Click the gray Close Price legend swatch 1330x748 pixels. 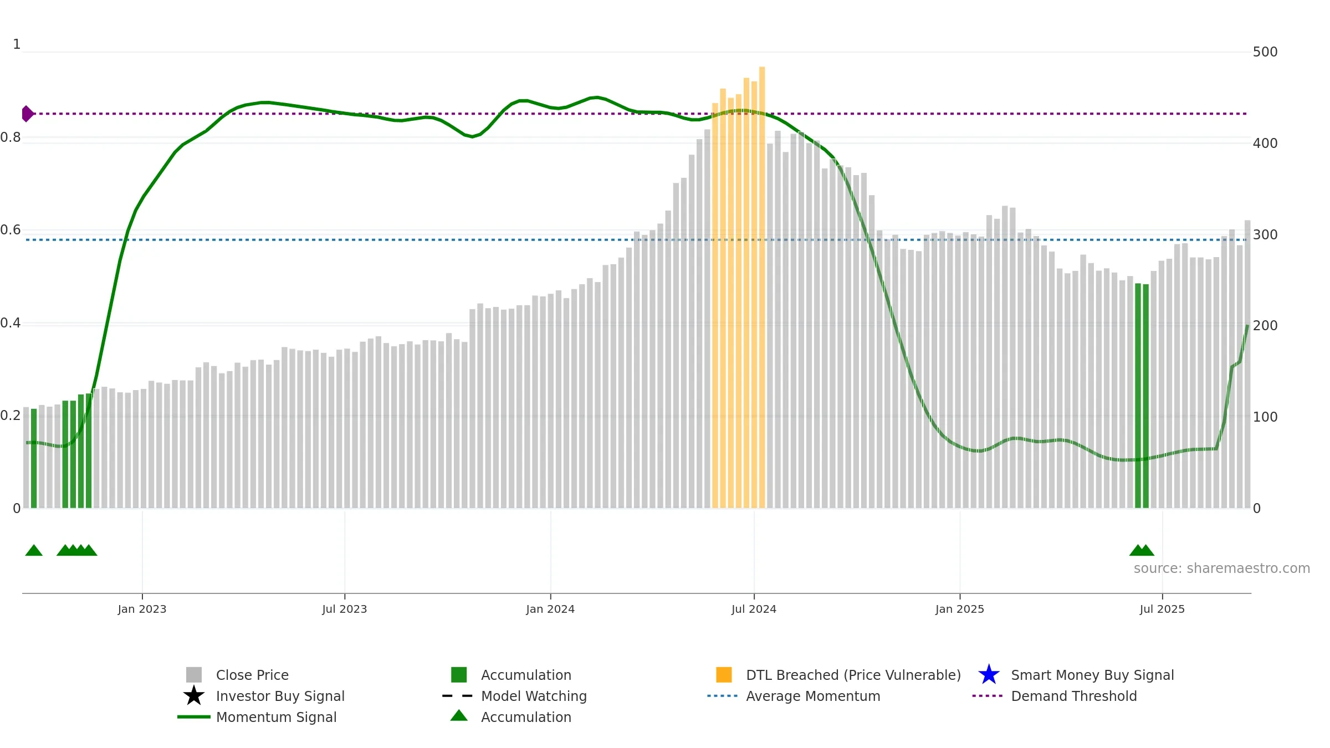click(194, 674)
